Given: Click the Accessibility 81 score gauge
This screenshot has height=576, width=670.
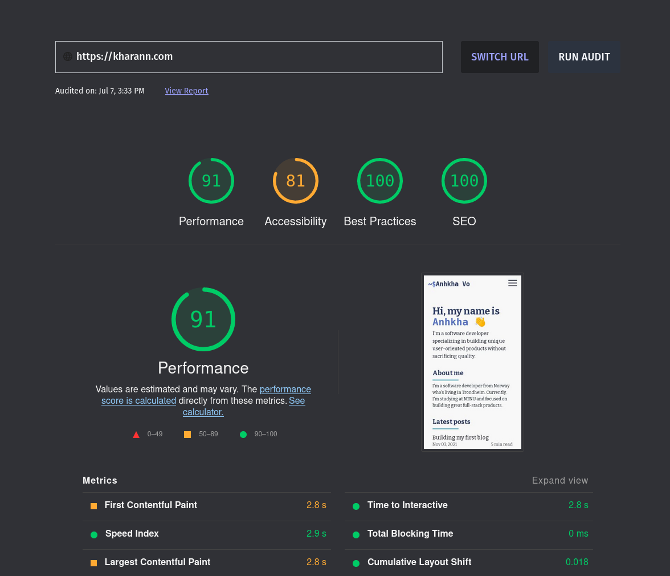Looking at the screenshot, I should click(x=295, y=181).
